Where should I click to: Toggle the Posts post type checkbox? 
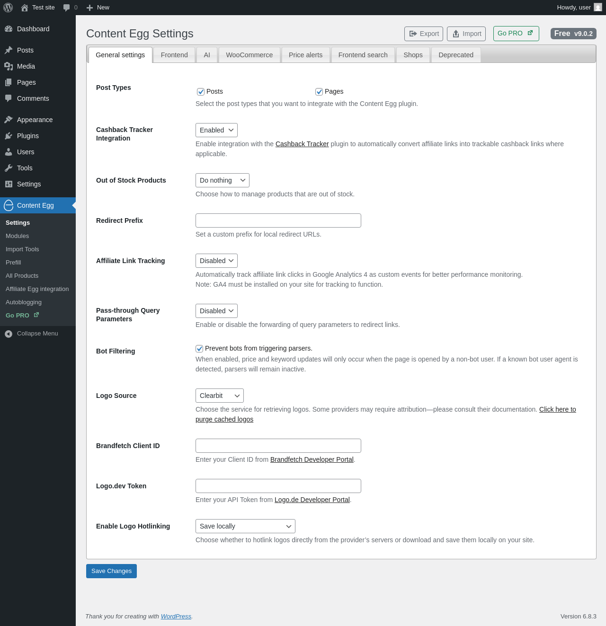201,92
